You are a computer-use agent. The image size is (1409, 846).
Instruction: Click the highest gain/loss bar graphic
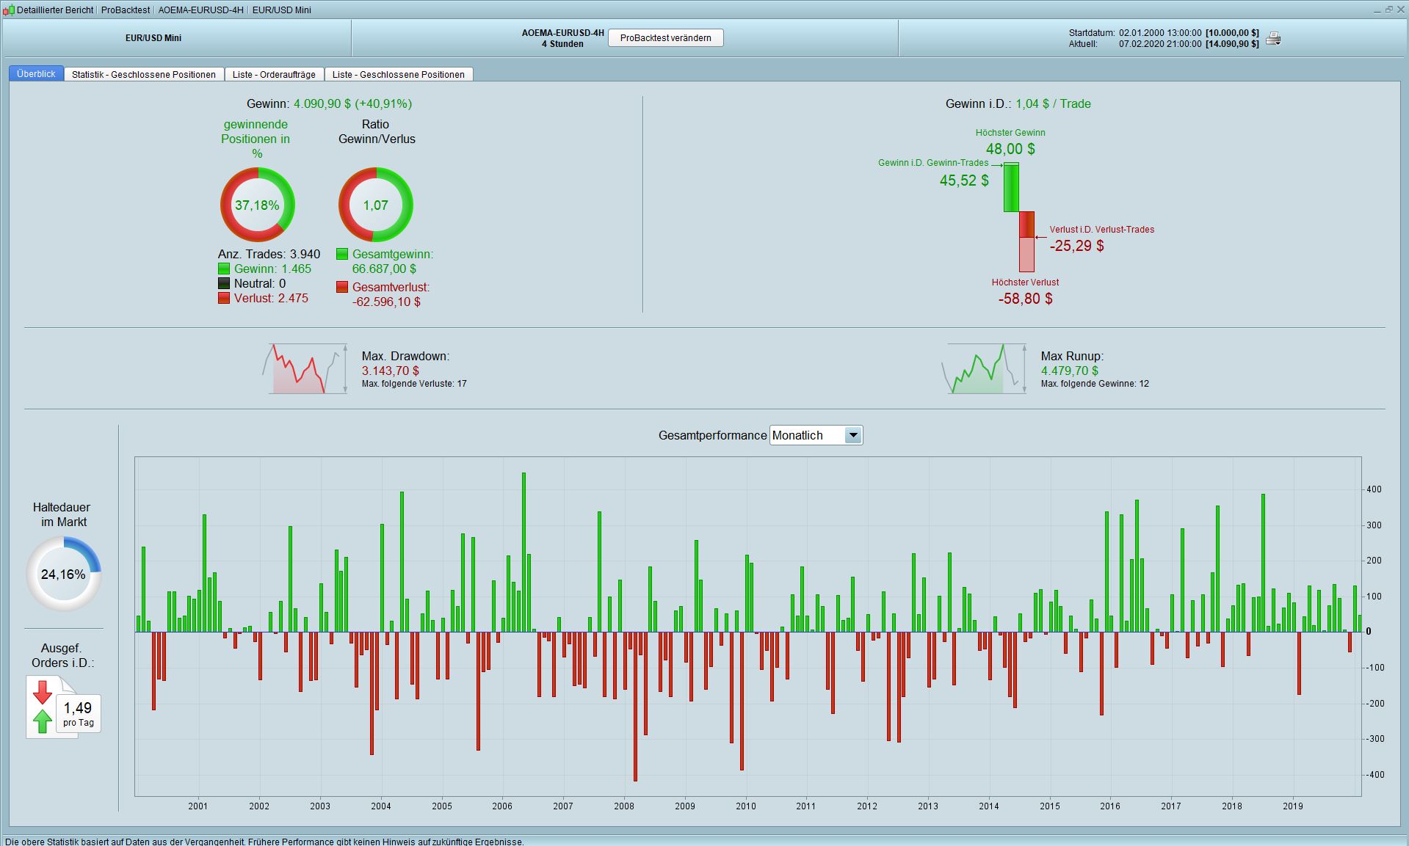(1019, 217)
